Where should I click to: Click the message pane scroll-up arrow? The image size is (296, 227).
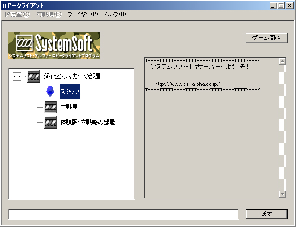point(283,61)
